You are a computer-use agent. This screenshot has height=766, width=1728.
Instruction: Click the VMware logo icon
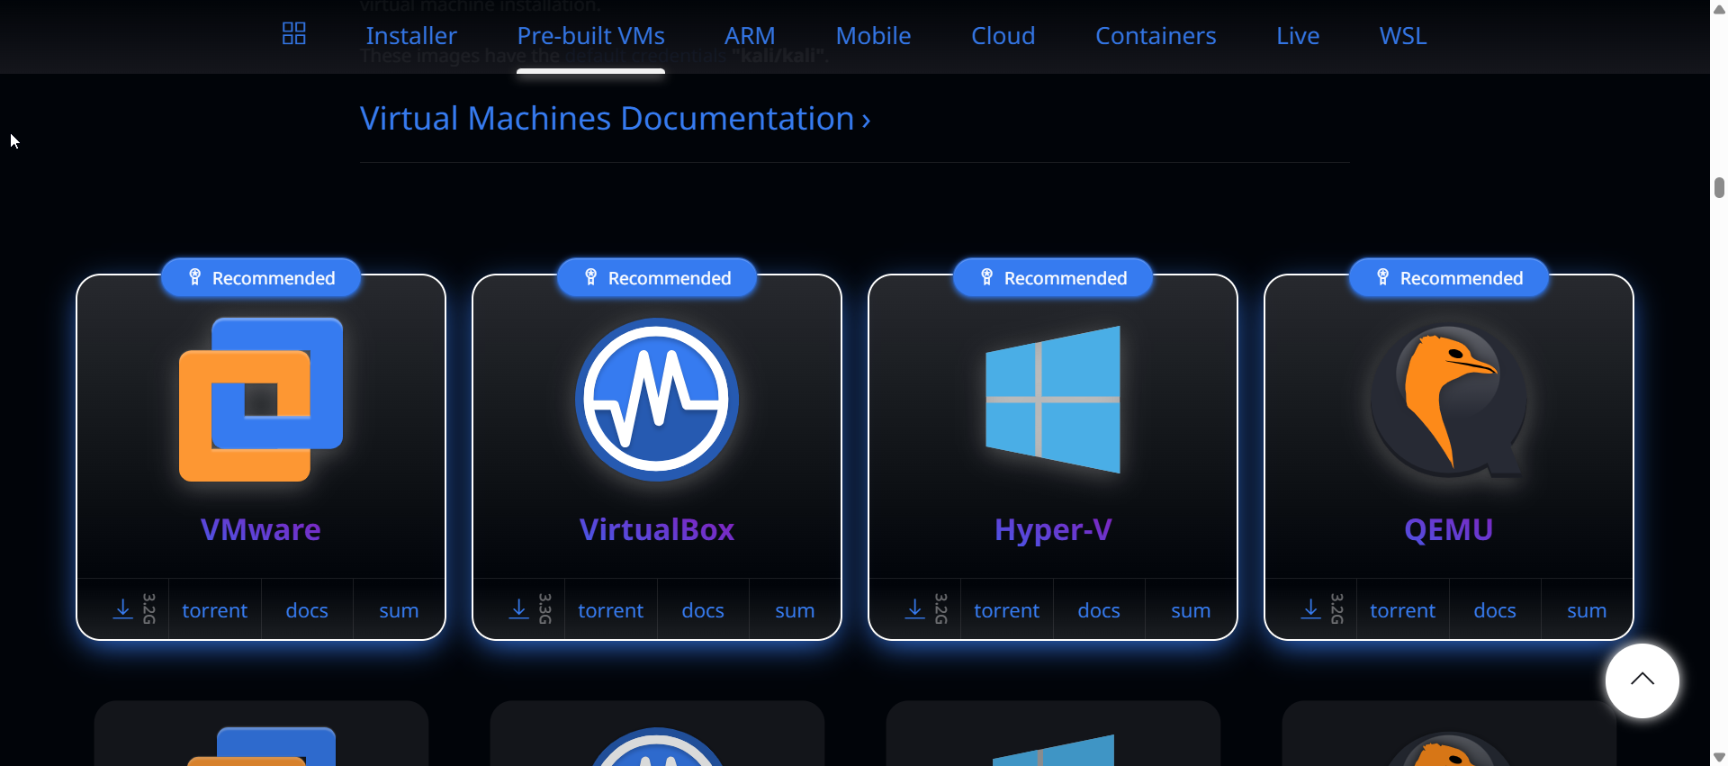(x=261, y=400)
